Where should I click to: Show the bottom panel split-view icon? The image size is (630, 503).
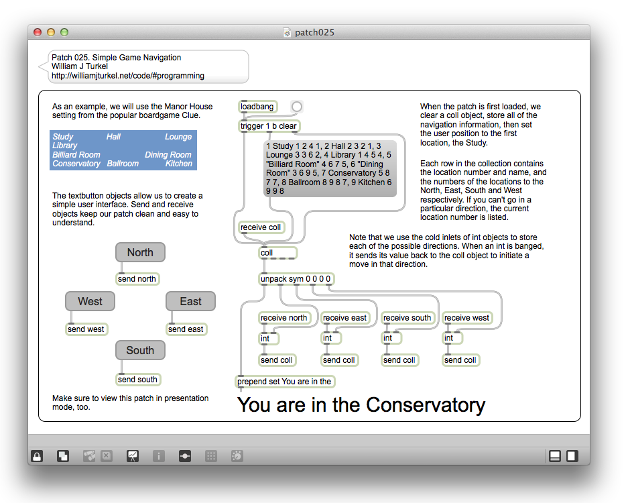(555, 456)
